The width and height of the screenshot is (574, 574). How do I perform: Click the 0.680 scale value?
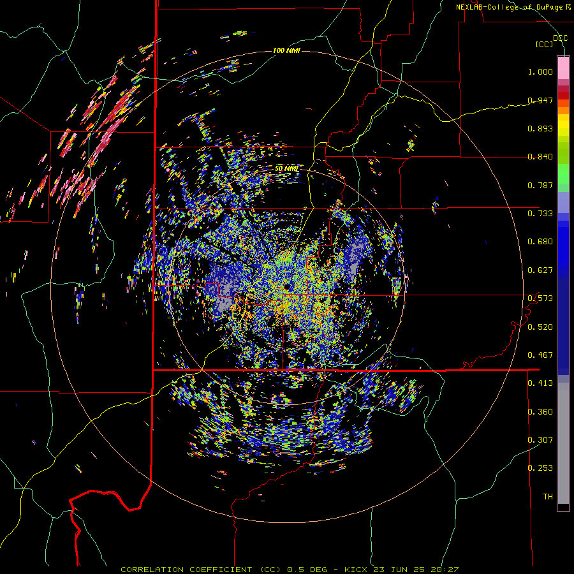(x=540, y=242)
